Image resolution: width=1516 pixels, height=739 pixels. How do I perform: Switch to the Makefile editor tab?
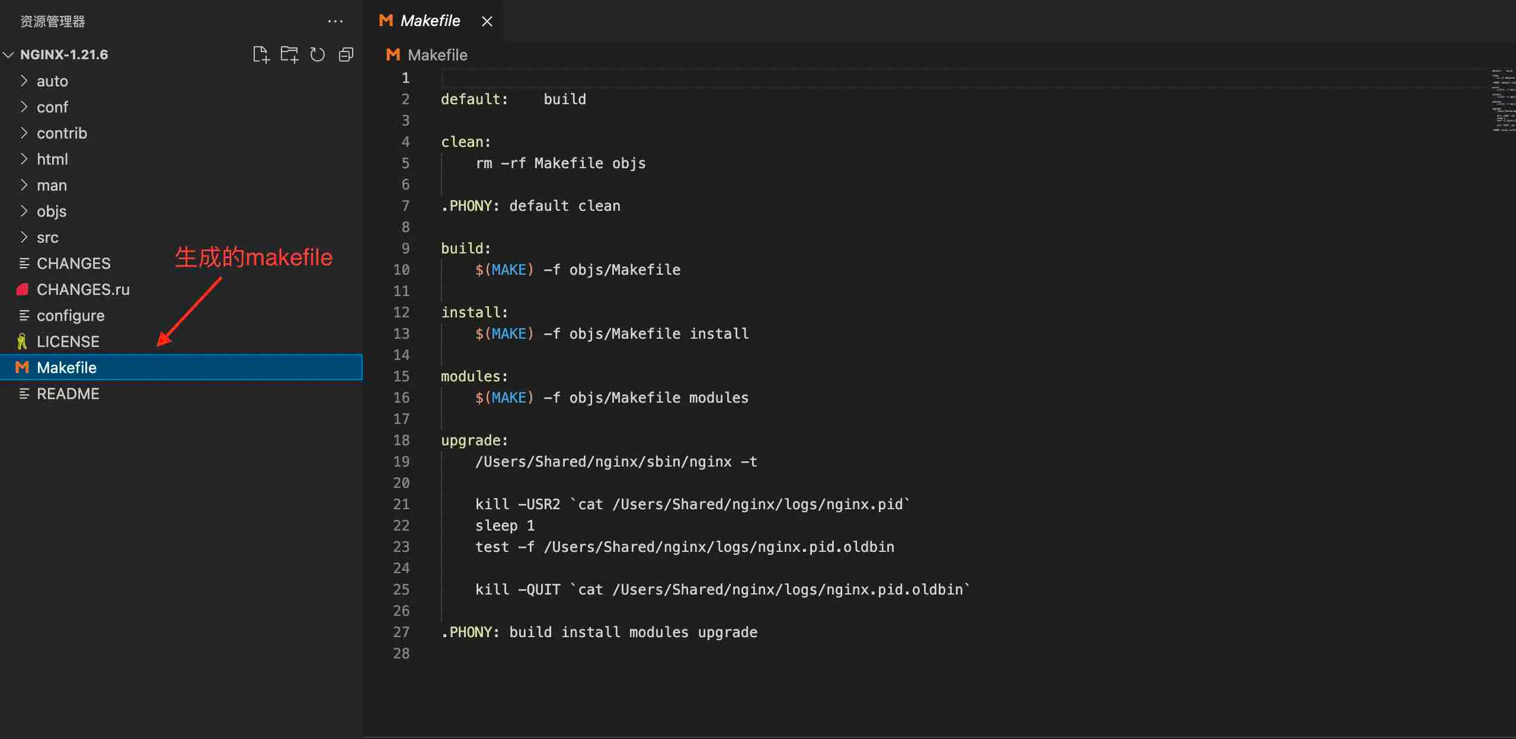coord(430,21)
